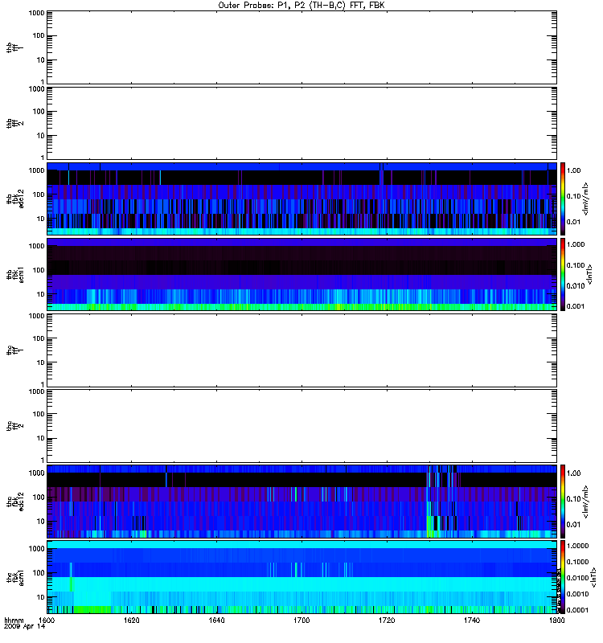The height and width of the screenshot is (643, 603).
Task: Click the 1620 time axis label
Action: 131,620
